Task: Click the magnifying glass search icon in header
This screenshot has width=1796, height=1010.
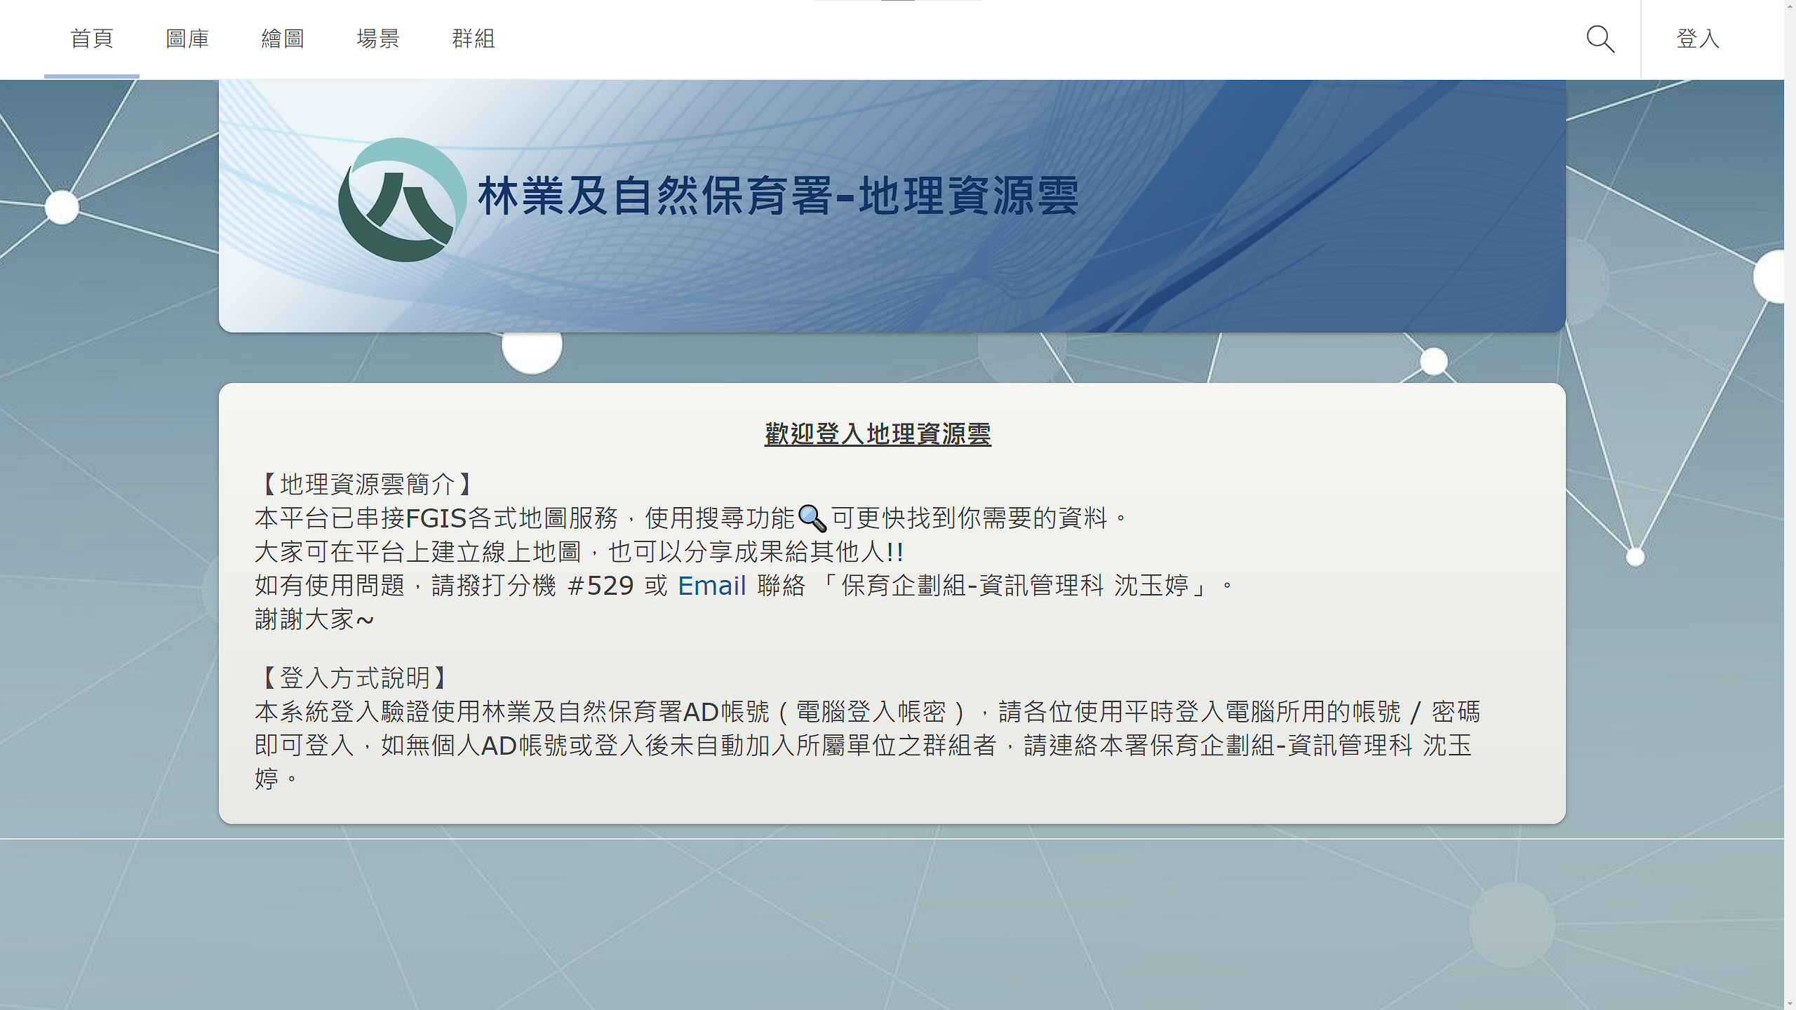Action: [1600, 39]
